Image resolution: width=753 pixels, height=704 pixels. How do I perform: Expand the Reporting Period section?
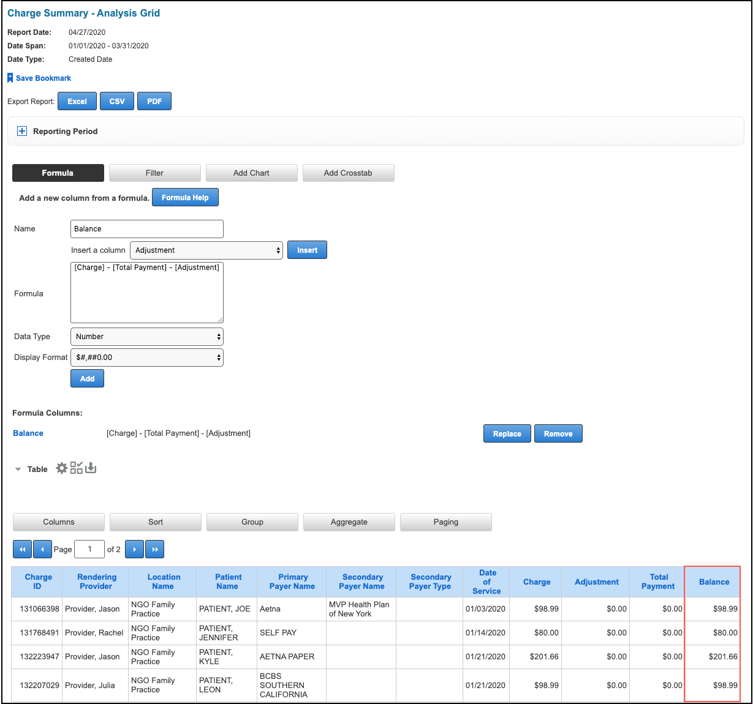pos(22,131)
